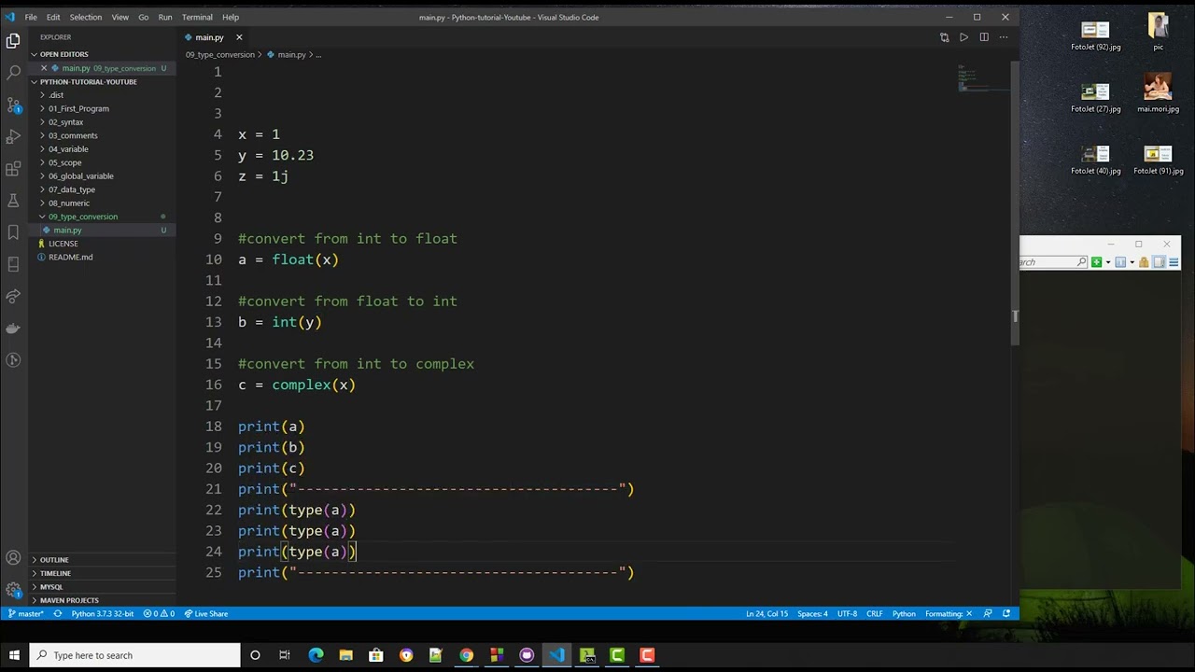
Task: Open the Manage gear icon
Action: [x=13, y=590]
